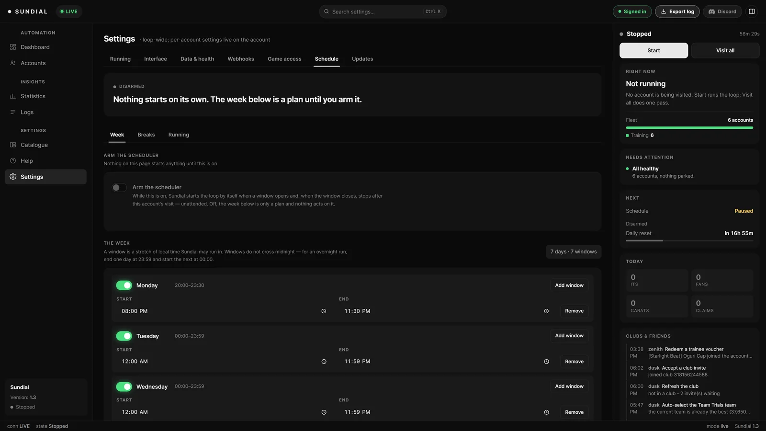Switch to the Running sub-tab under Schedule
Image resolution: width=766 pixels, height=431 pixels.
pos(179,135)
